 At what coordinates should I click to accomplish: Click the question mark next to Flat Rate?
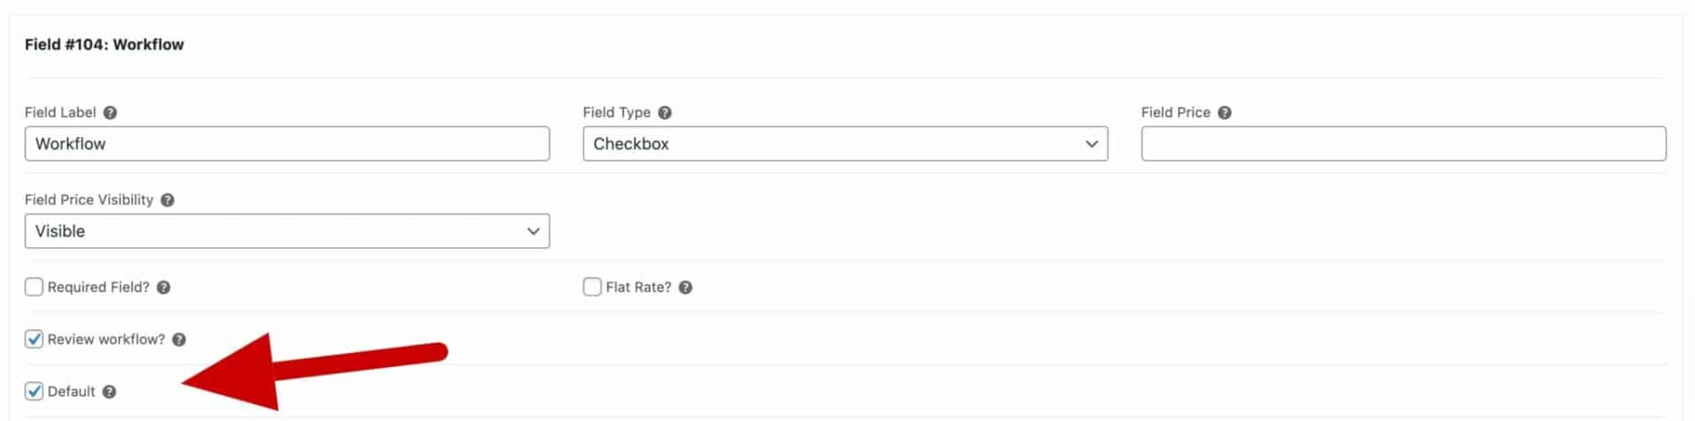[x=685, y=287]
